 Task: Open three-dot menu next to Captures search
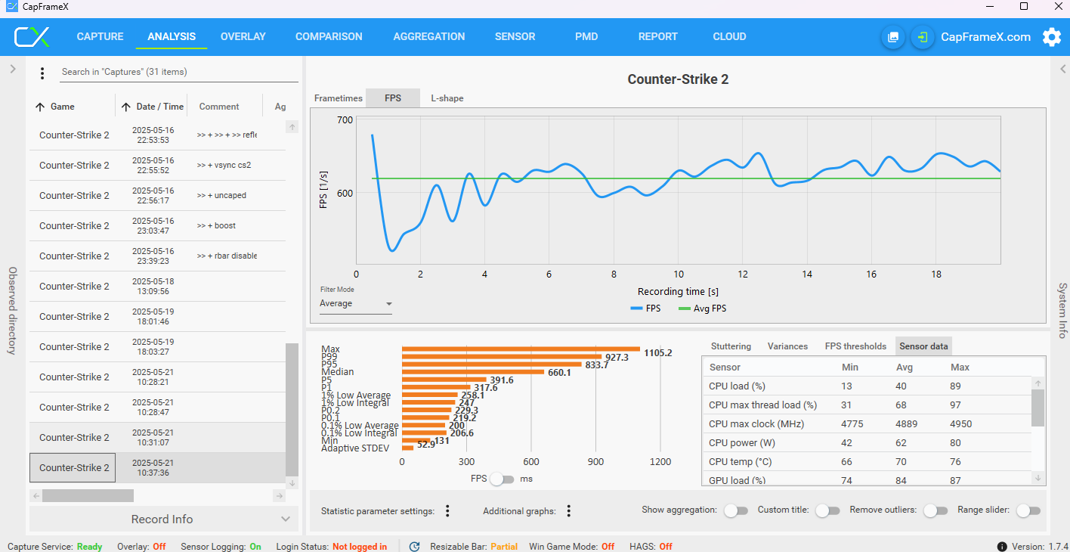coord(42,73)
